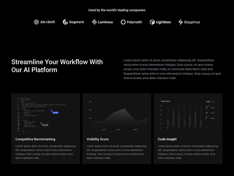Click the Lightbox cube icon

[x=152, y=22]
